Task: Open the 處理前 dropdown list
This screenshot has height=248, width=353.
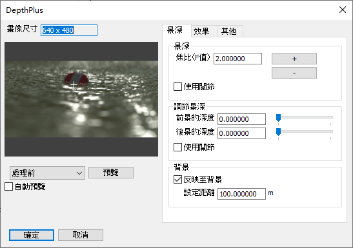Action: tap(47, 173)
